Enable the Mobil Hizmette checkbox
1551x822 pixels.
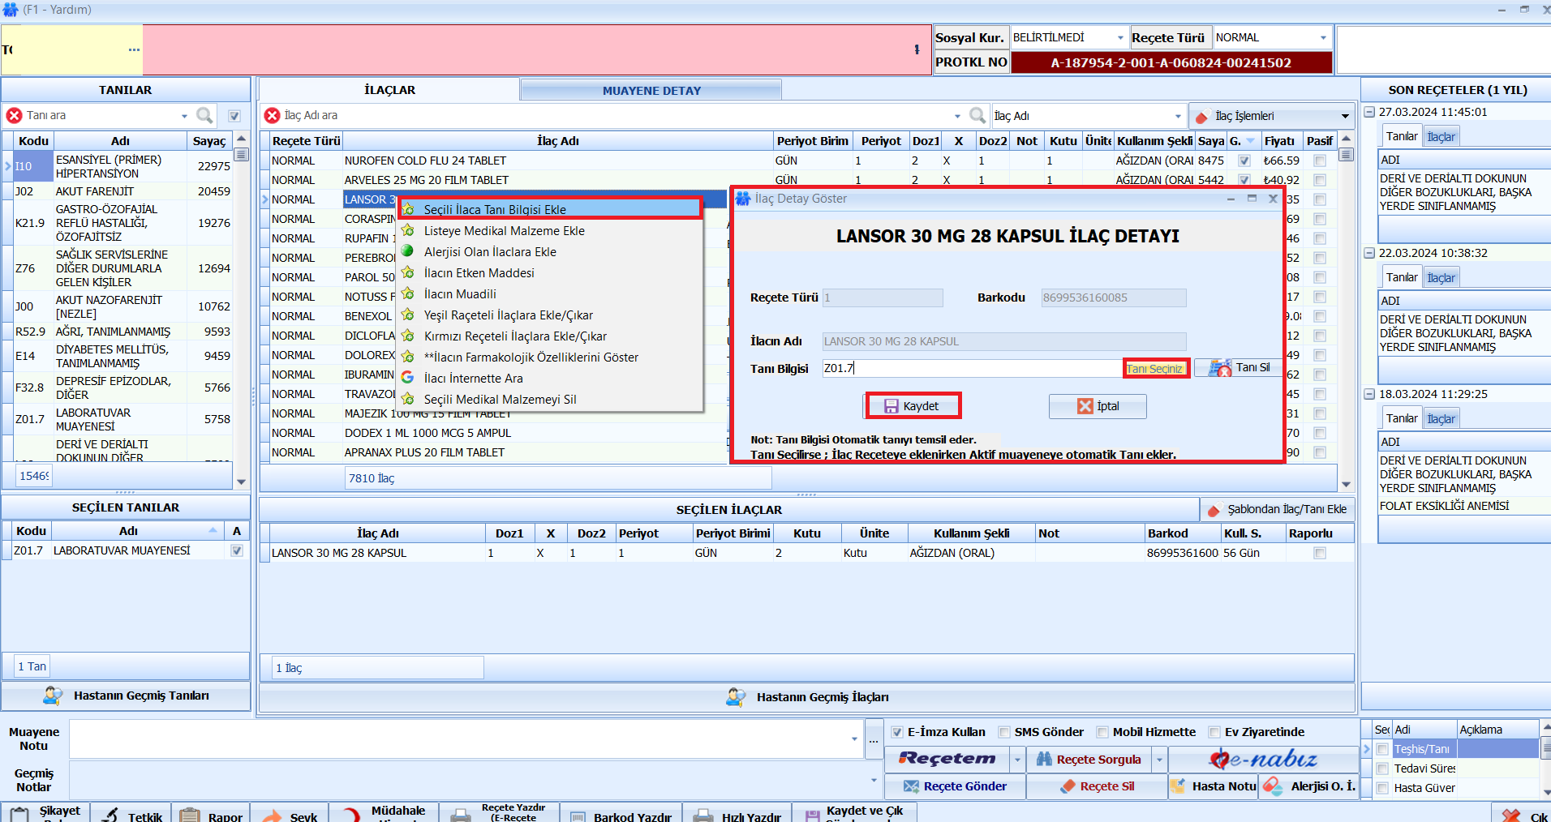click(x=1102, y=732)
